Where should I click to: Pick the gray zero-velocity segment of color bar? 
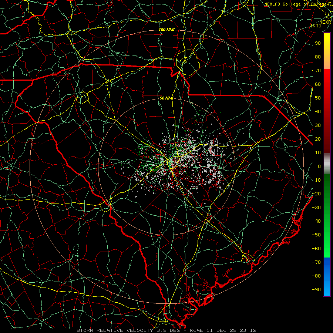(327, 164)
